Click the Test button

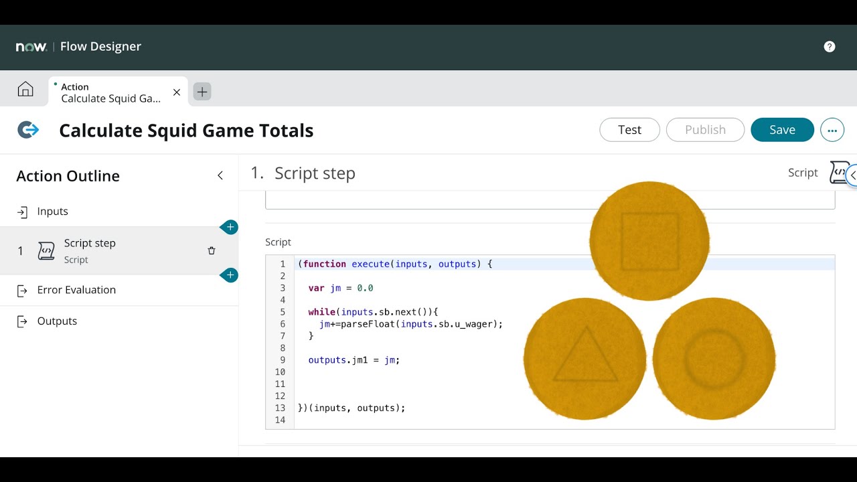[629, 130]
